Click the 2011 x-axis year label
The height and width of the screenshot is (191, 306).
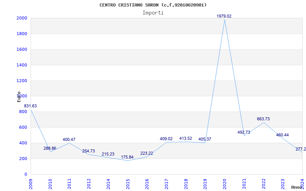coord(69,184)
